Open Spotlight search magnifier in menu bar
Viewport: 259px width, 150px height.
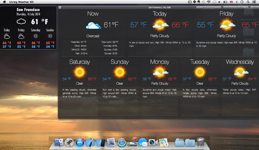click(248, 2)
